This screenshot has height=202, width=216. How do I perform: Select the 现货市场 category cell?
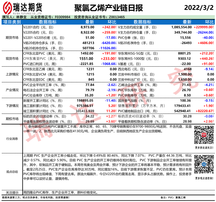pyautogui.click(x=12, y=58)
